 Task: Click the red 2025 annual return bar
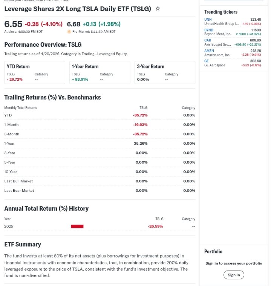pyautogui.click(x=77, y=226)
